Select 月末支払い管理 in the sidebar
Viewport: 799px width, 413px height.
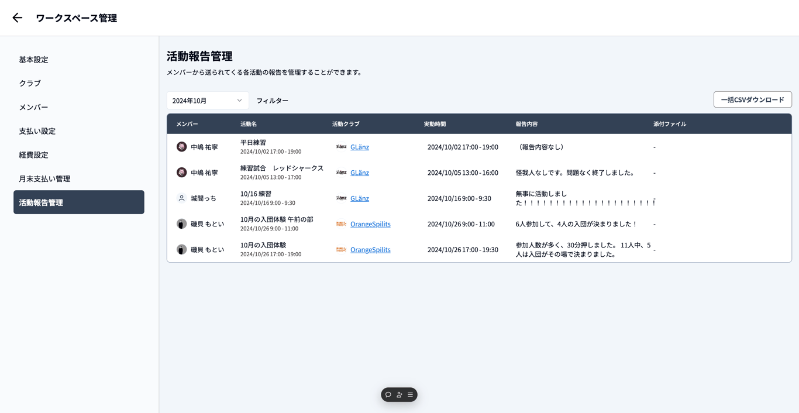[x=44, y=178]
